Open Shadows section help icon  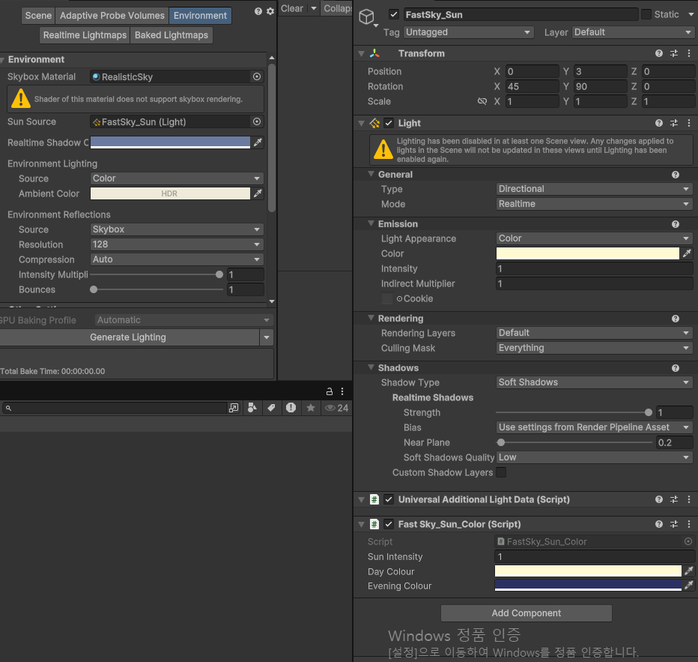[676, 368]
